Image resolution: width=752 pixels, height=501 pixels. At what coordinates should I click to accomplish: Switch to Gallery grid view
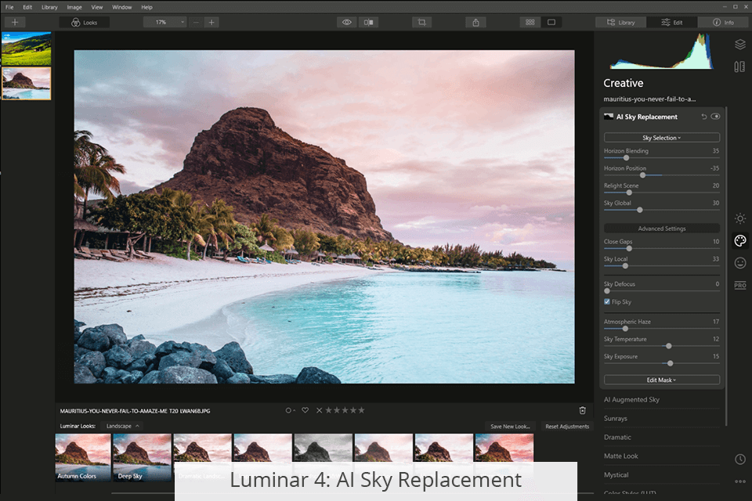(x=530, y=22)
